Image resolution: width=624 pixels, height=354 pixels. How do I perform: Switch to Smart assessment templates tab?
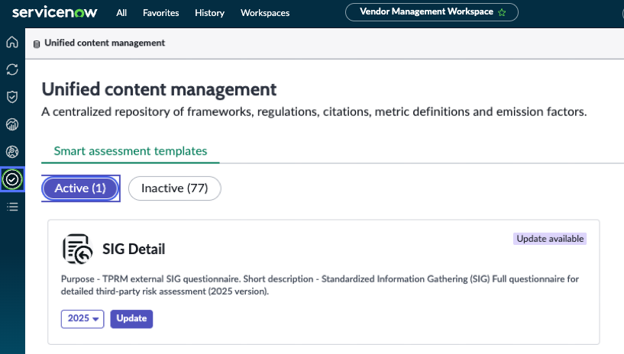[131, 151]
